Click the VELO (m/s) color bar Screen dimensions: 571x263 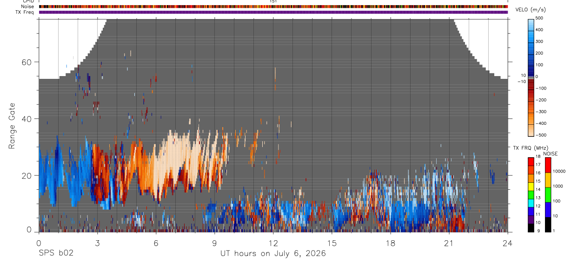pos(531,77)
